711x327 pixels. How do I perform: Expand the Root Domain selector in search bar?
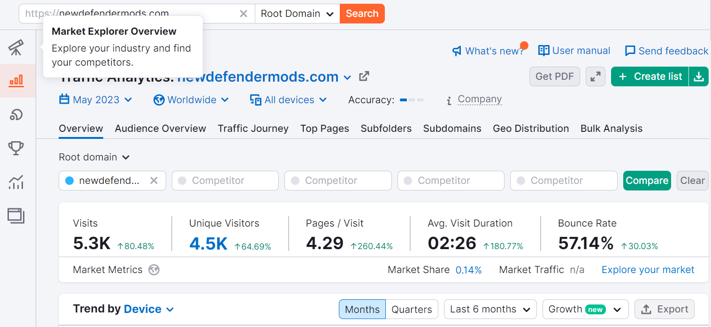click(x=297, y=14)
